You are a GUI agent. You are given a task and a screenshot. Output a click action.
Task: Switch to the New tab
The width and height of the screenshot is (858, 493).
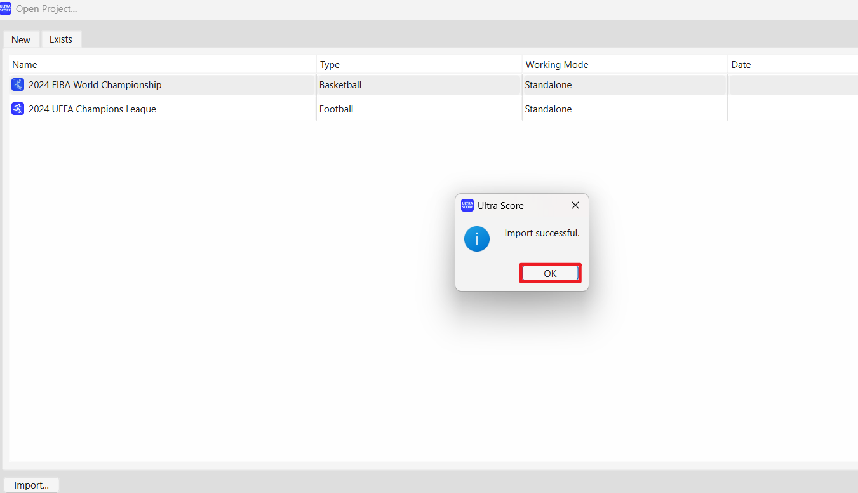[x=21, y=39]
